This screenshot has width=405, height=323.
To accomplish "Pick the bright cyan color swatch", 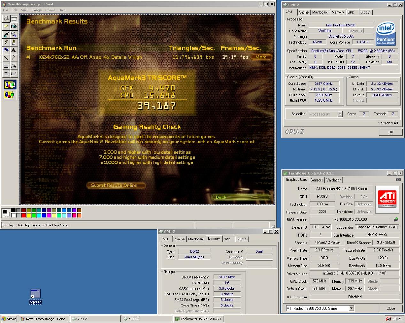I will (39, 215).
